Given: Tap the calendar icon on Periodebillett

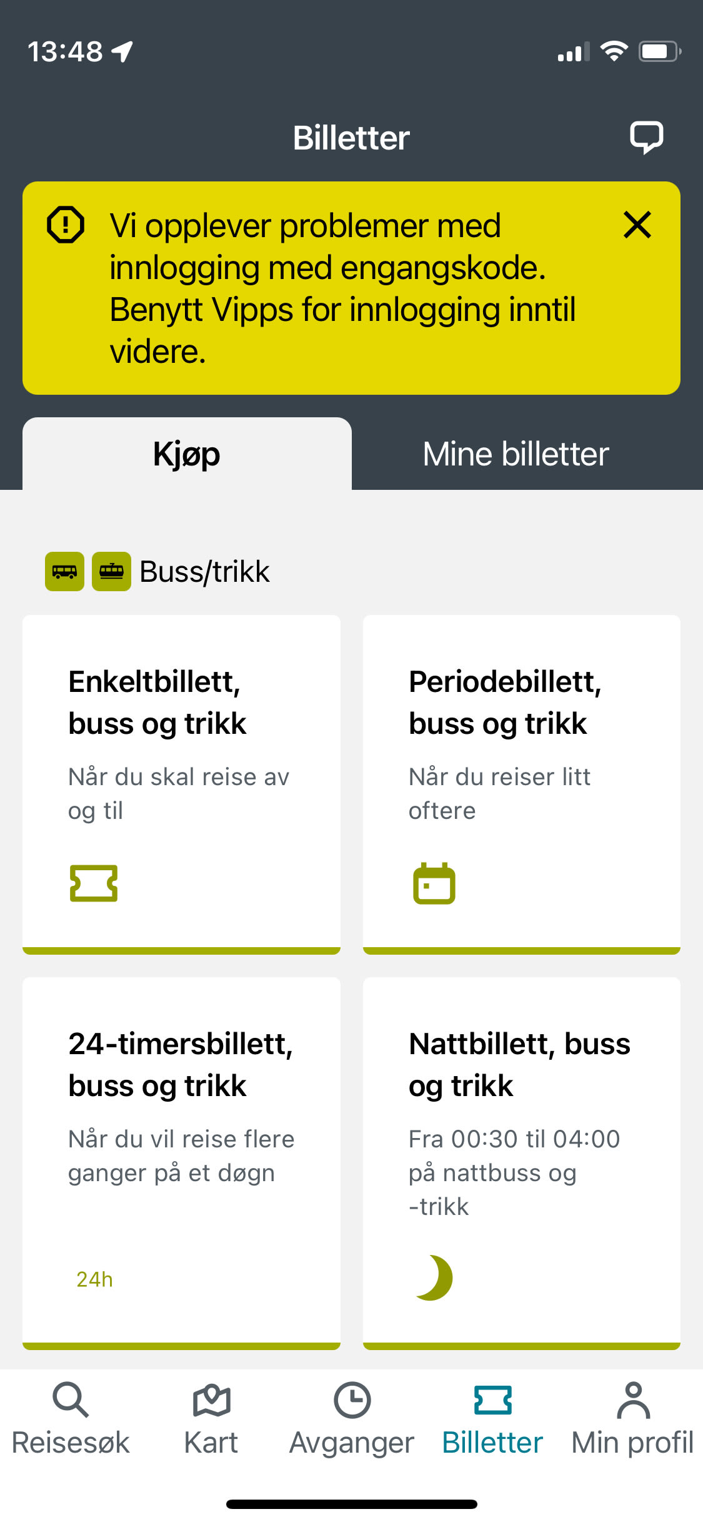Looking at the screenshot, I should click(x=434, y=883).
